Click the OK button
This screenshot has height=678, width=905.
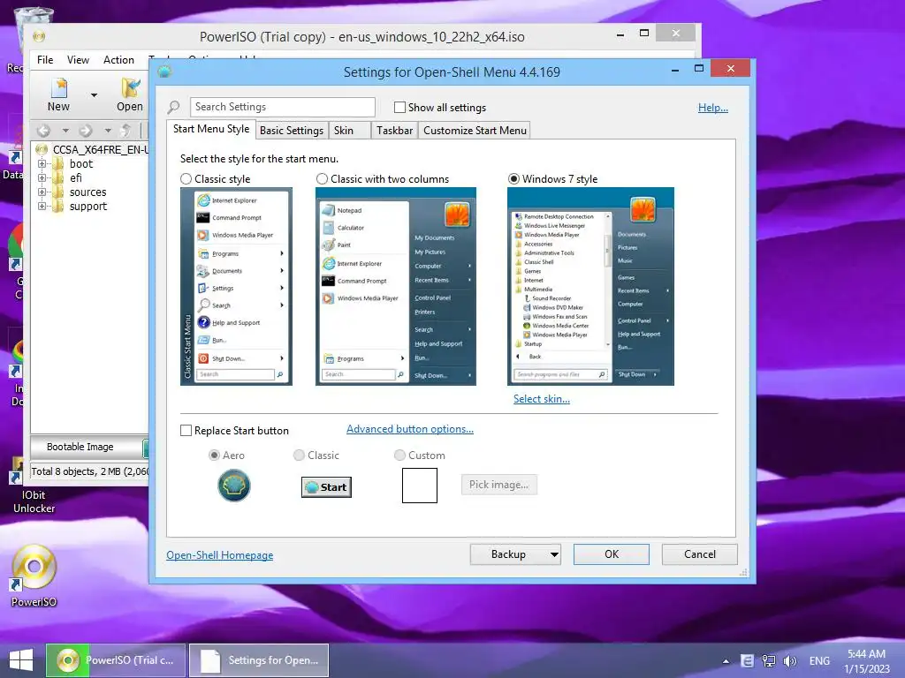612,554
